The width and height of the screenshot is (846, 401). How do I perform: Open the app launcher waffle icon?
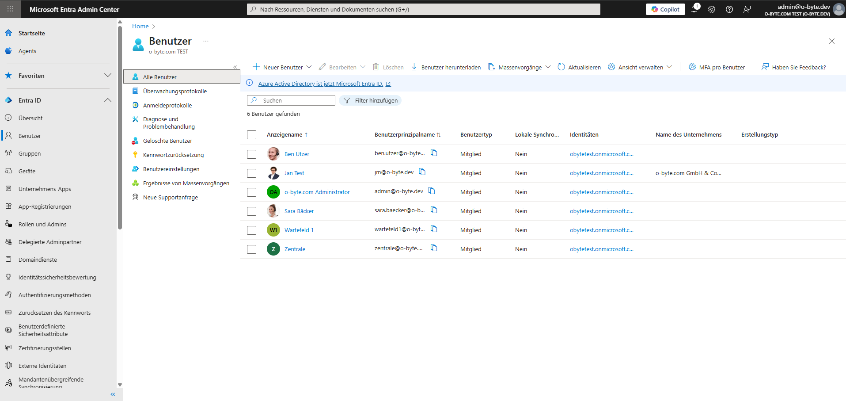click(10, 9)
